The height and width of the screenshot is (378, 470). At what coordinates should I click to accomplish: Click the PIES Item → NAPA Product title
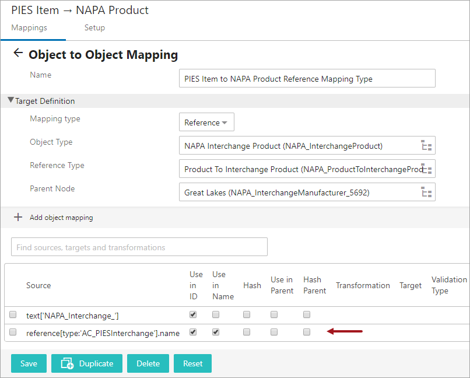(80, 10)
